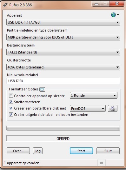Open the 4096 bytes Clustergrootte dropdown

(x=63, y=67)
